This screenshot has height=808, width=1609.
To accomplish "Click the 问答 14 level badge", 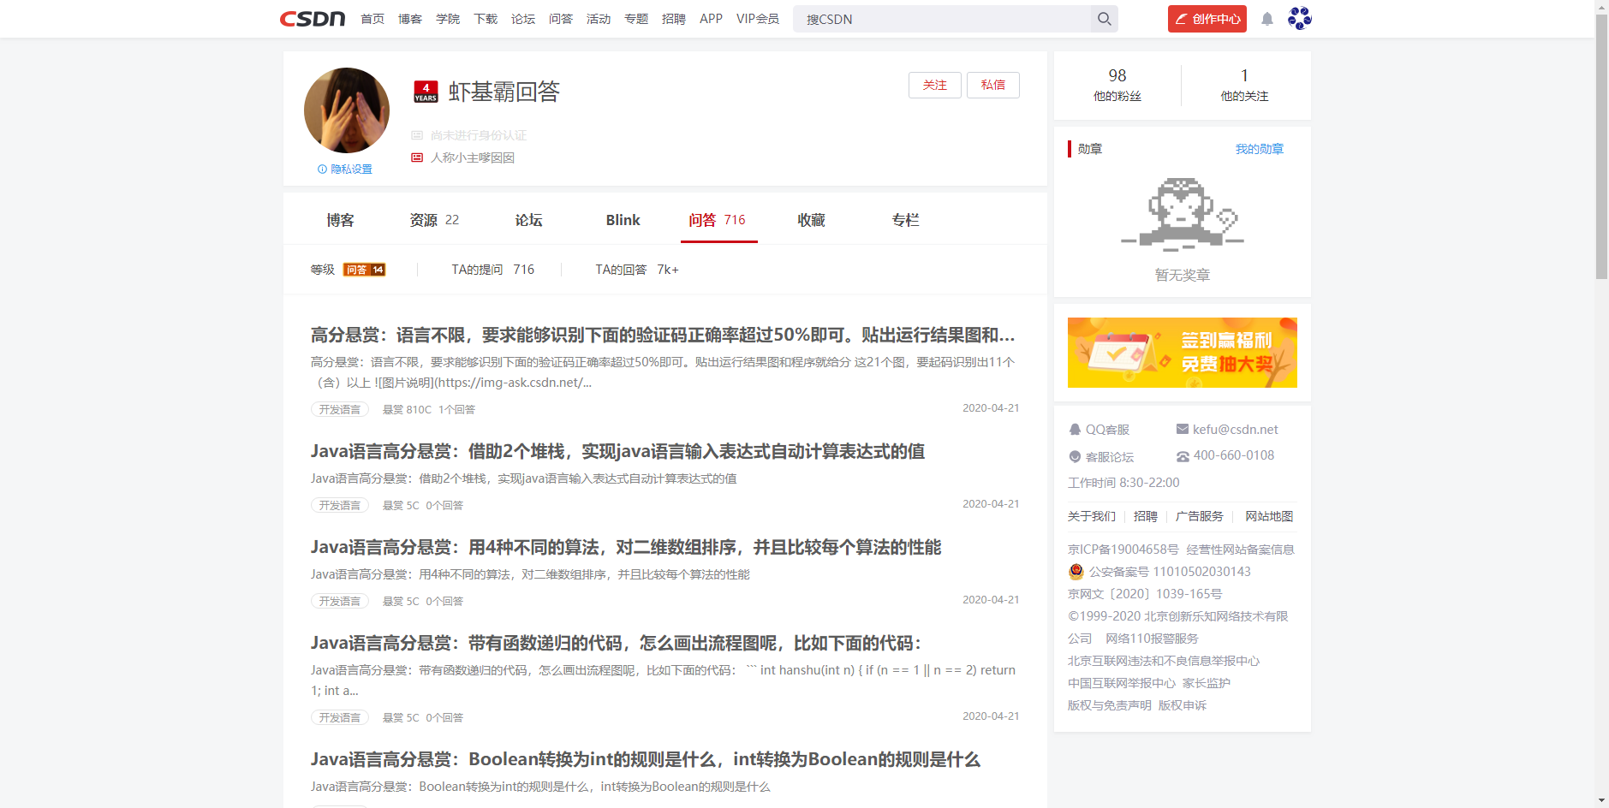I will pyautogui.click(x=364, y=270).
